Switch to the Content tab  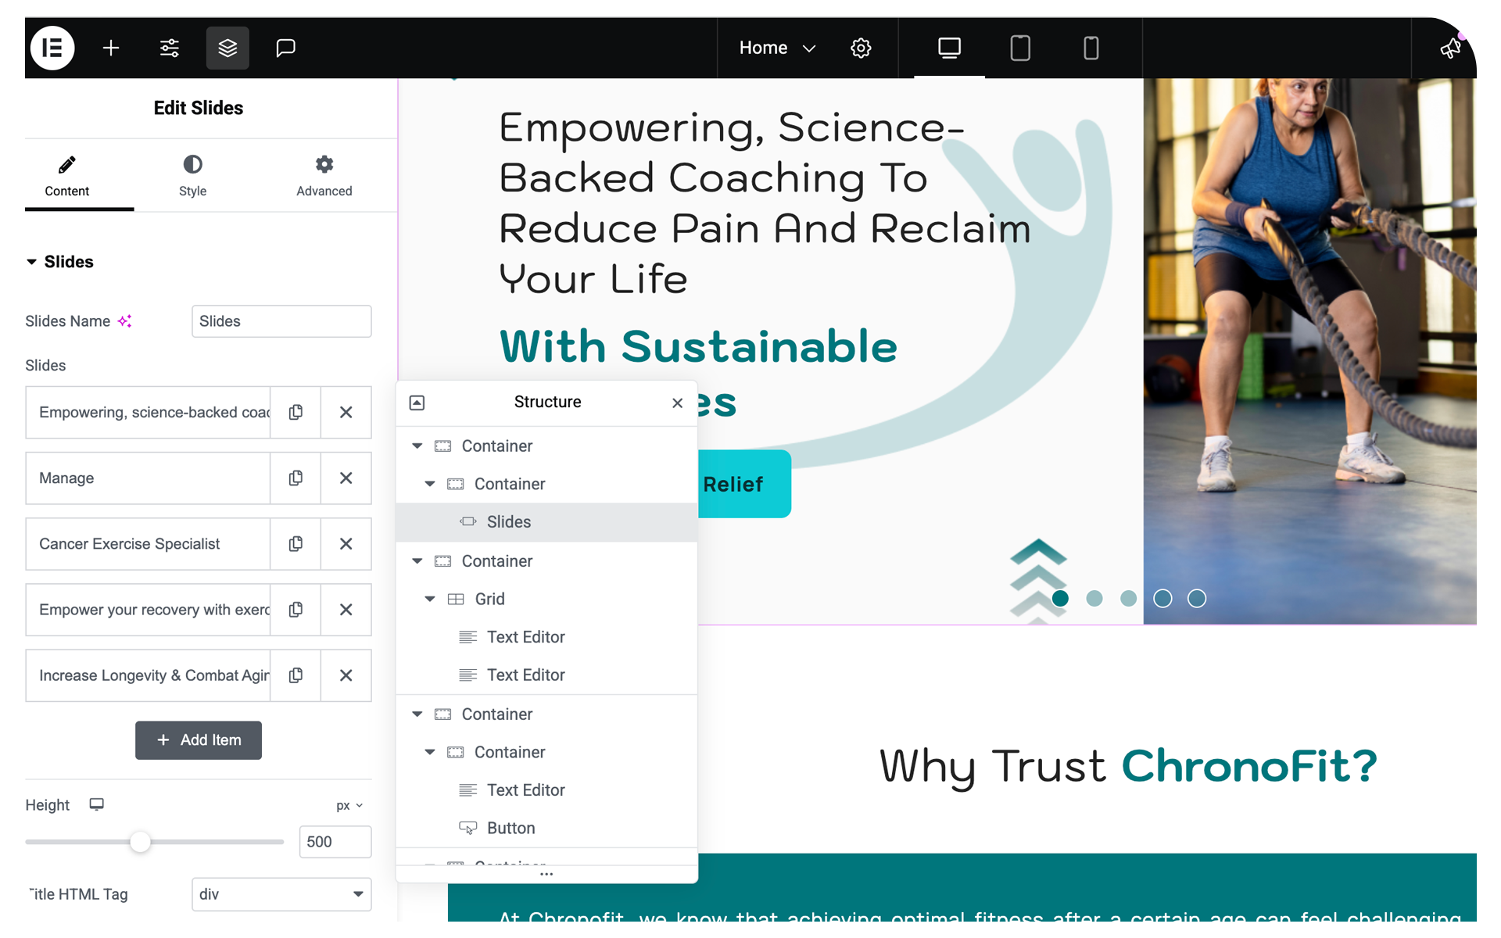67,177
